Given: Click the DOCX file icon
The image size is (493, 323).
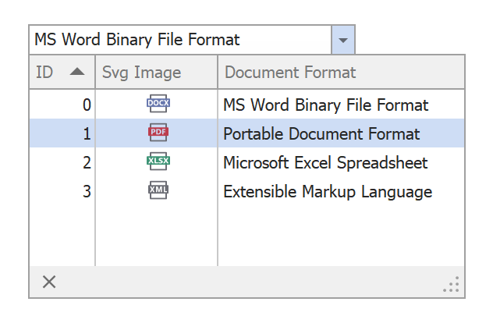Looking at the screenshot, I should click(158, 104).
